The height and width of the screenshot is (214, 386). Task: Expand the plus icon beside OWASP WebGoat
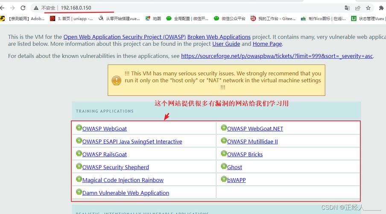tap(79, 128)
